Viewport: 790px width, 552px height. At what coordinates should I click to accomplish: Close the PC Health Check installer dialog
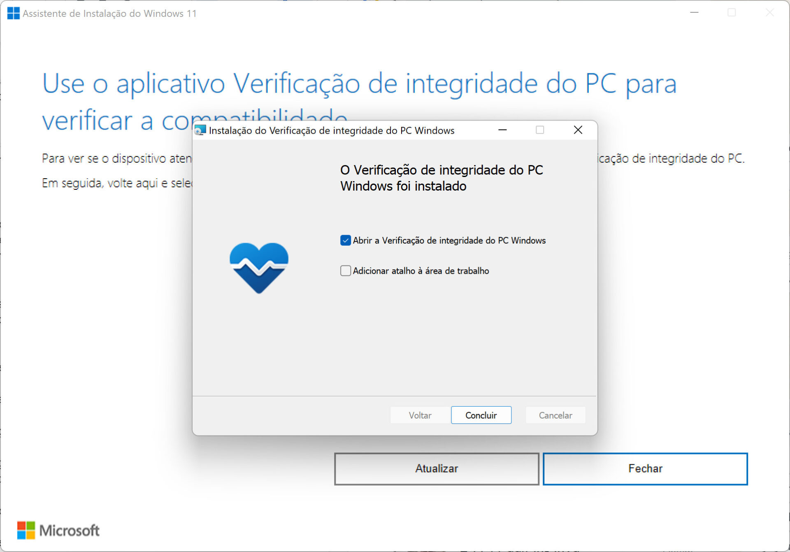tap(578, 130)
